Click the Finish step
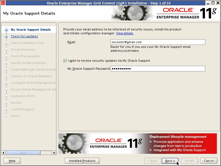The width and height of the screenshot is (221, 166). (x=15, y=116)
